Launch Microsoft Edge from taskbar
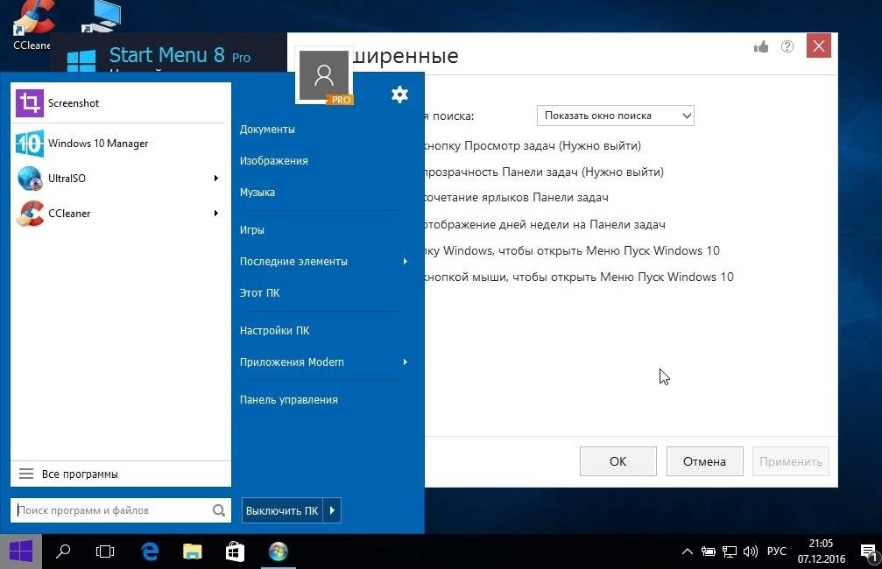Screen dimensions: 882x569 (150, 551)
